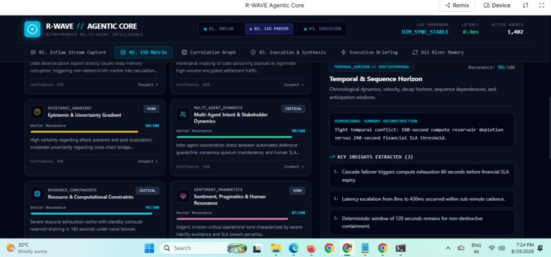The image size is (551, 257).
Task: Click the Multi-Agent Dynamics people icon
Action: click(183, 114)
